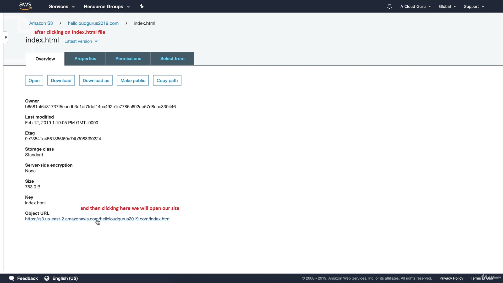503x283 pixels.
Task: Click the Make public button
Action: tap(133, 80)
